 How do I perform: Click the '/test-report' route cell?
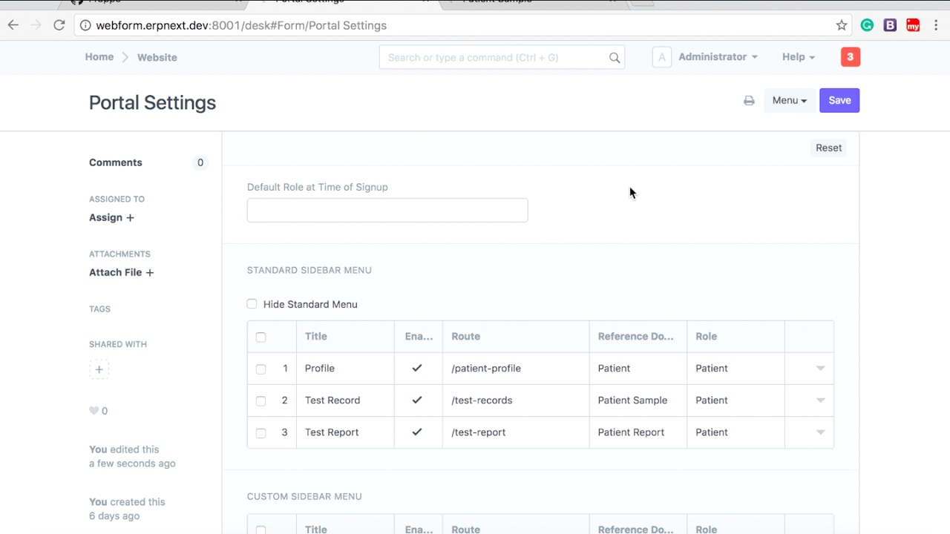(516, 432)
